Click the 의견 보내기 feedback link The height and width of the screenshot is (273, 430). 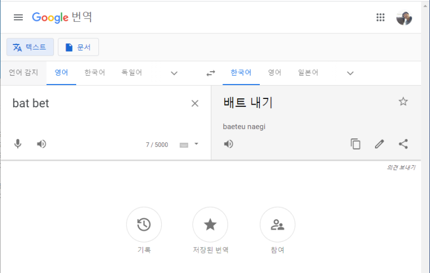401,167
